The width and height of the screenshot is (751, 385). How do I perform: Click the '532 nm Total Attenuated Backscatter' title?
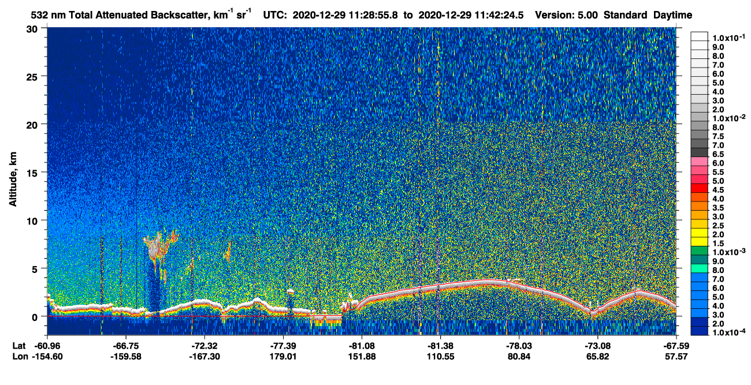click(x=120, y=16)
